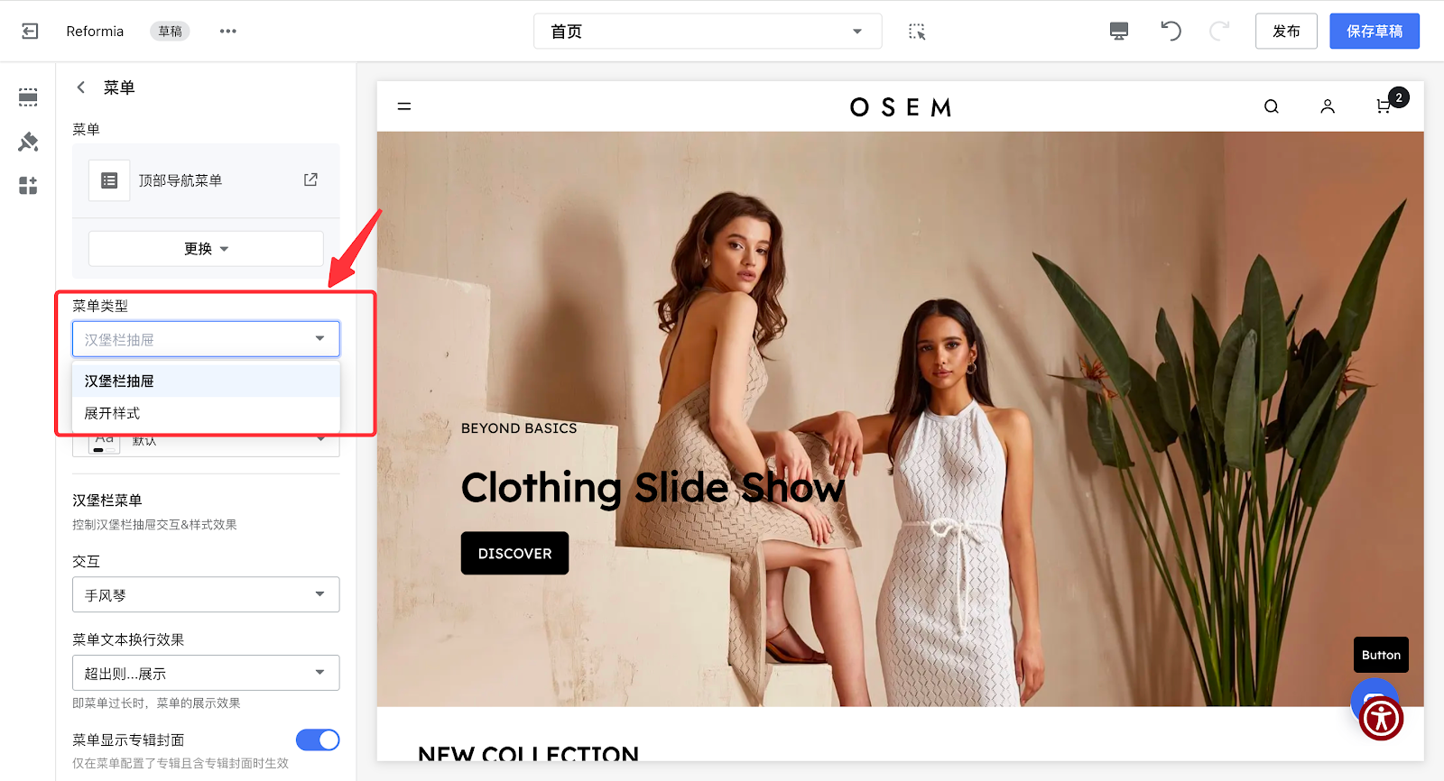Choose 展开样式 menu type option

(206, 413)
